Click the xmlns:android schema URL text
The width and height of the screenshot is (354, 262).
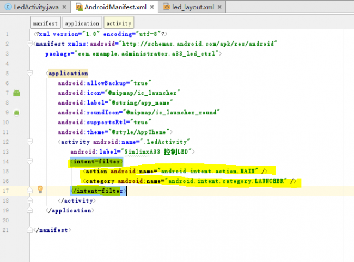coord(199,44)
